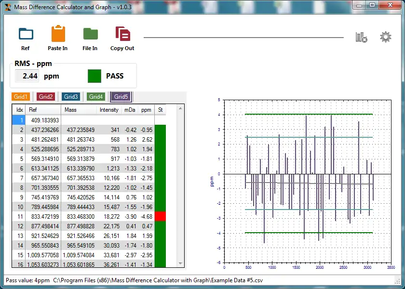The image size is (405, 289).
Task: Click ppm value -4.68 in row 11
Action: tap(146, 216)
